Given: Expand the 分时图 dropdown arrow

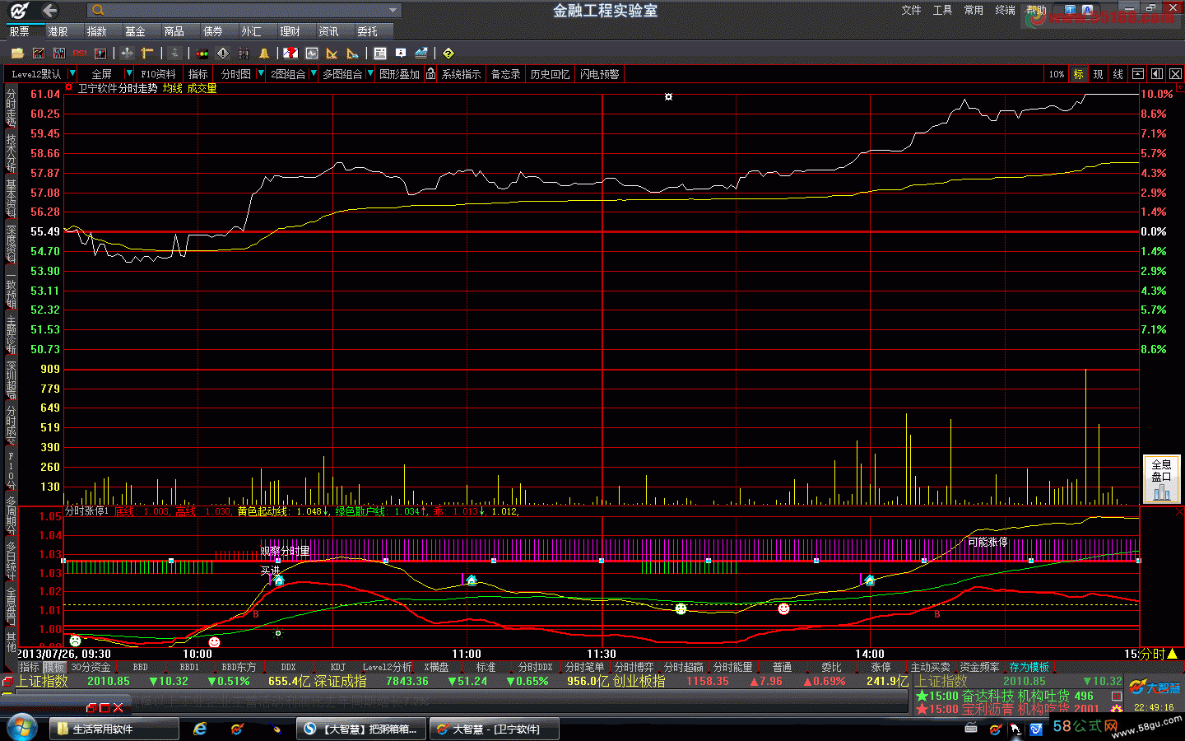Looking at the screenshot, I should click(261, 74).
